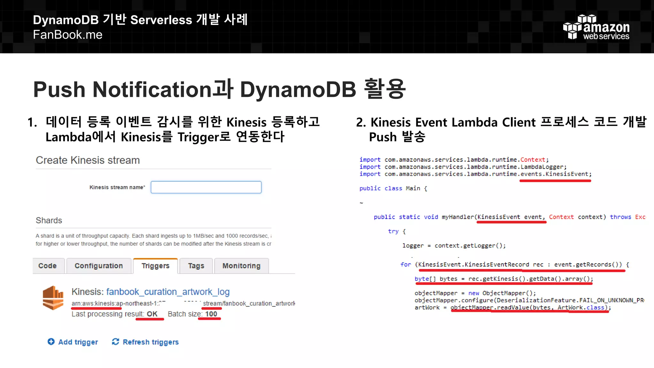Click the step 2 Lambda Client heading

click(x=501, y=129)
